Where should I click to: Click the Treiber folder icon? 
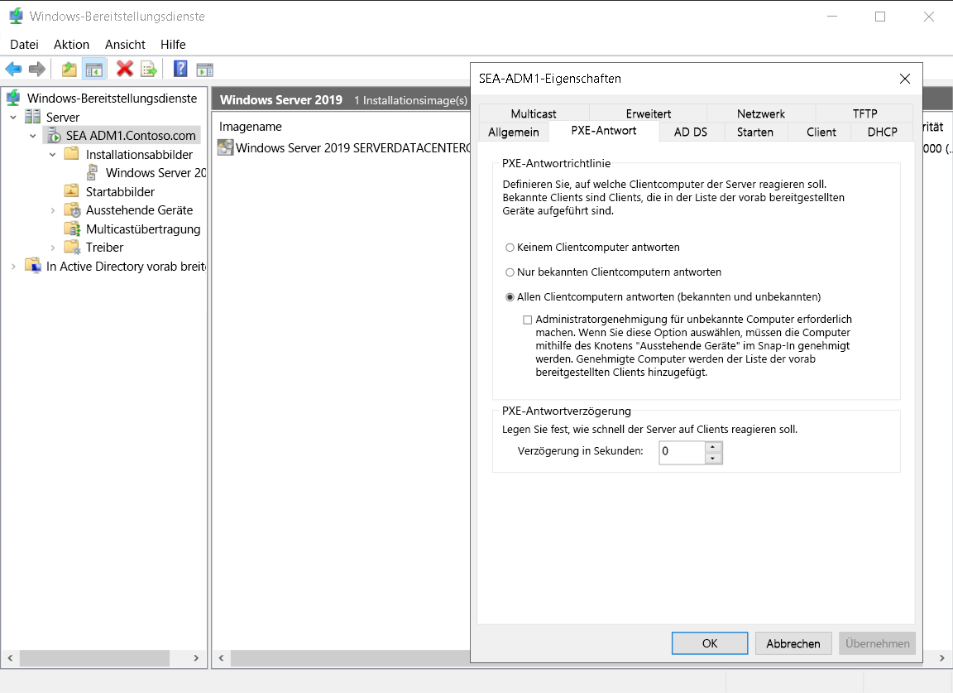tap(72, 247)
